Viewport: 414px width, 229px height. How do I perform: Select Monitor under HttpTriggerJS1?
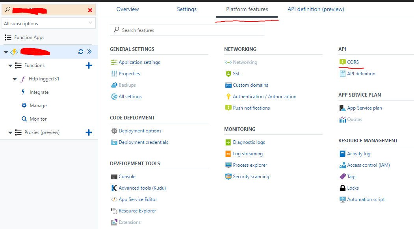coord(38,119)
